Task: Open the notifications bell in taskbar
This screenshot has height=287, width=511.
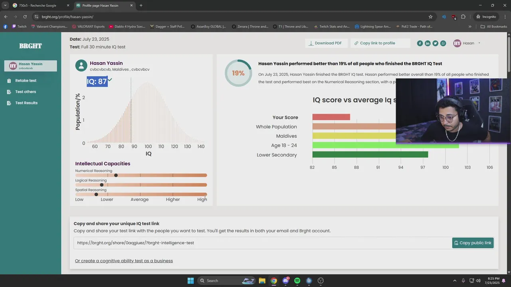Action: click(x=503, y=281)
